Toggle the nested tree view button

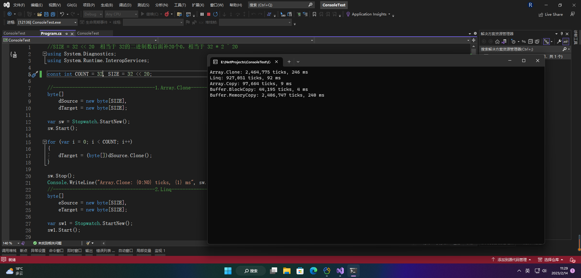pyautogui.click(x=546, y=41)
